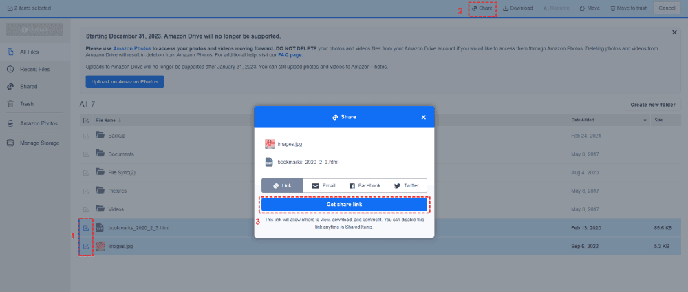Uncheck the bookmarks_2020_2_3.html checkbox
The width and height of the screenshot is (688, 292).
pyautogui.click(x=86, y=228)
